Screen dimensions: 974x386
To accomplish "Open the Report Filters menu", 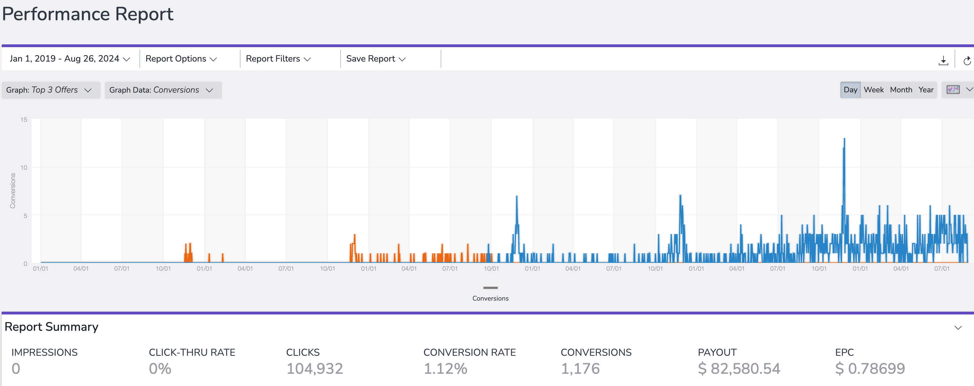I will [x=278, y=59].
